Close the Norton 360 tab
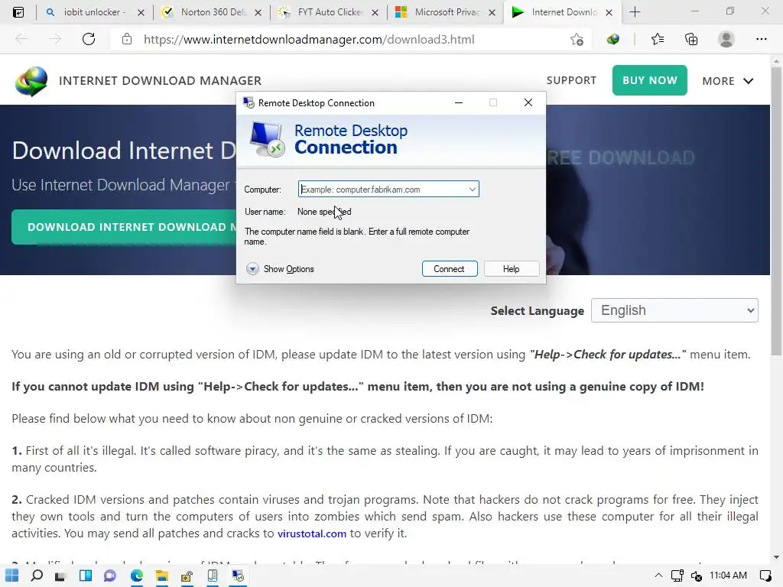783x587 pixels. click(258, 12)
